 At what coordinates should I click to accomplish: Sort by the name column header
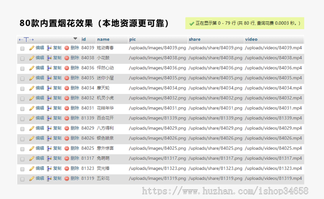[103, 39]
